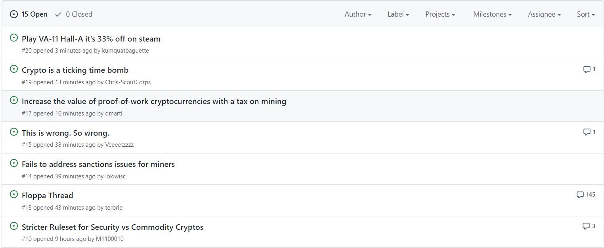Click the open issue icon beside Floppa Thread

14,195
